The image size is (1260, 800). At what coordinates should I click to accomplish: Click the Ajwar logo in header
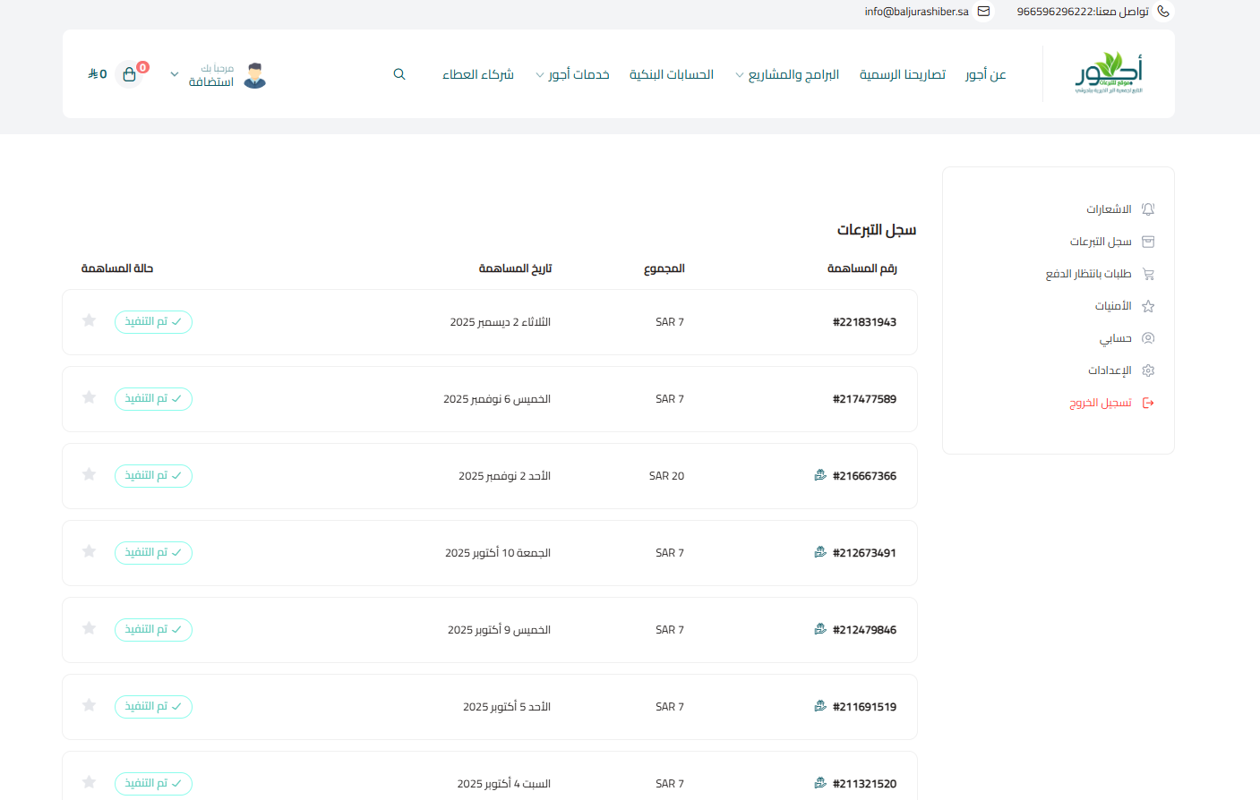1109,73
